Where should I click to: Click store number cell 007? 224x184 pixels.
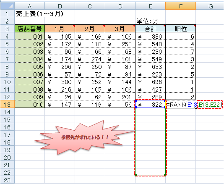click(x=29, y=82)
